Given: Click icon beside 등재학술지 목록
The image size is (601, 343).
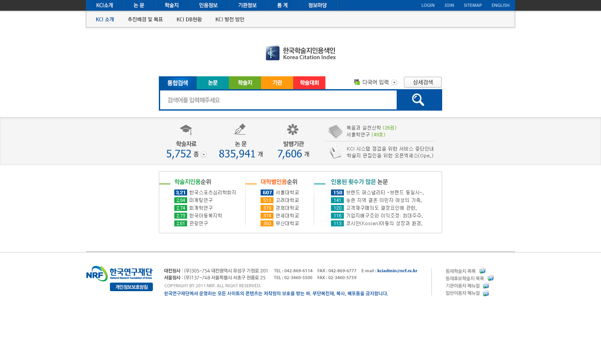Looking at the screenshot, I should click(x=483, y=271).
